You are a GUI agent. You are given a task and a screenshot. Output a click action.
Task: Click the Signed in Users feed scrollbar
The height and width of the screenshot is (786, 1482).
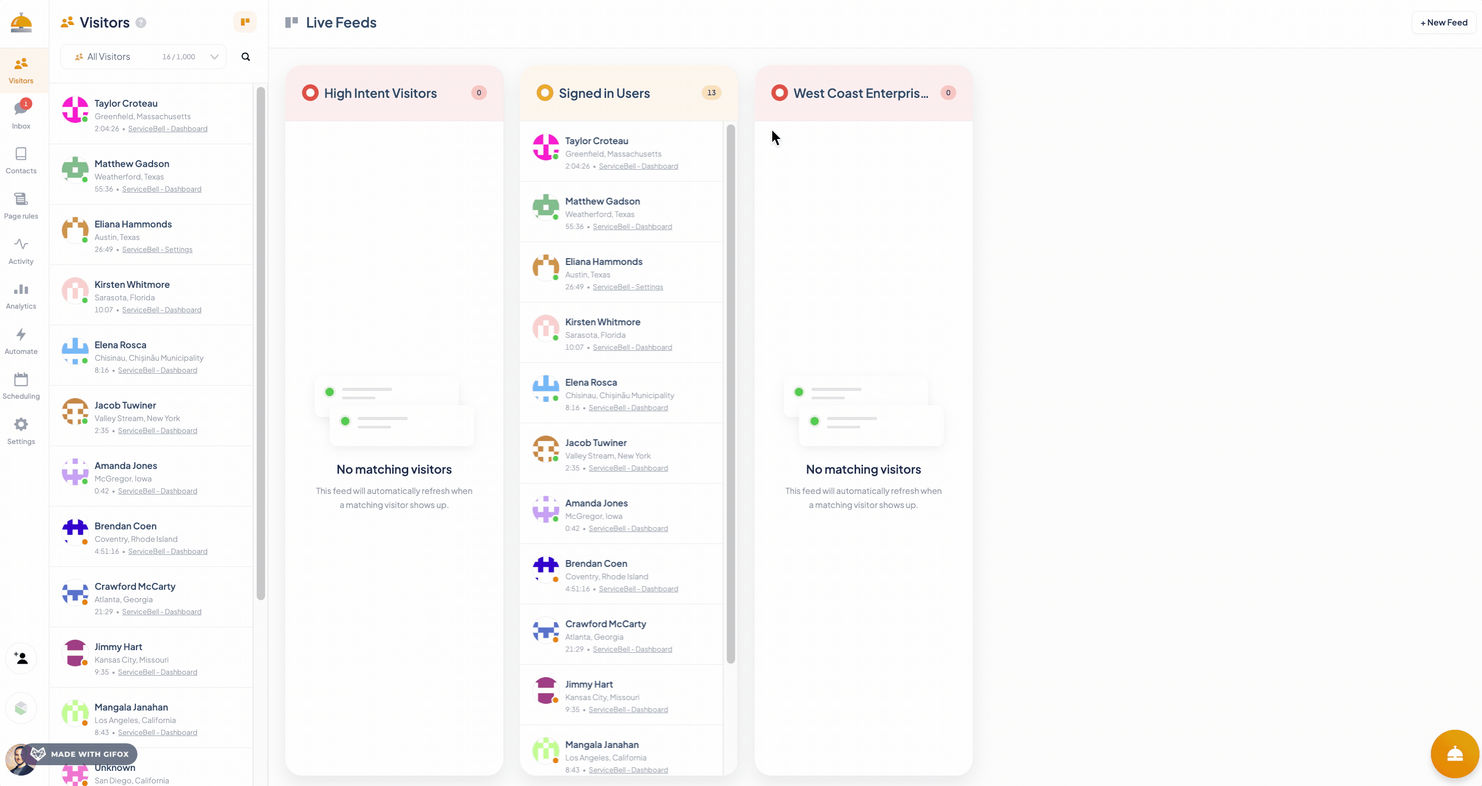click(731, 394)
